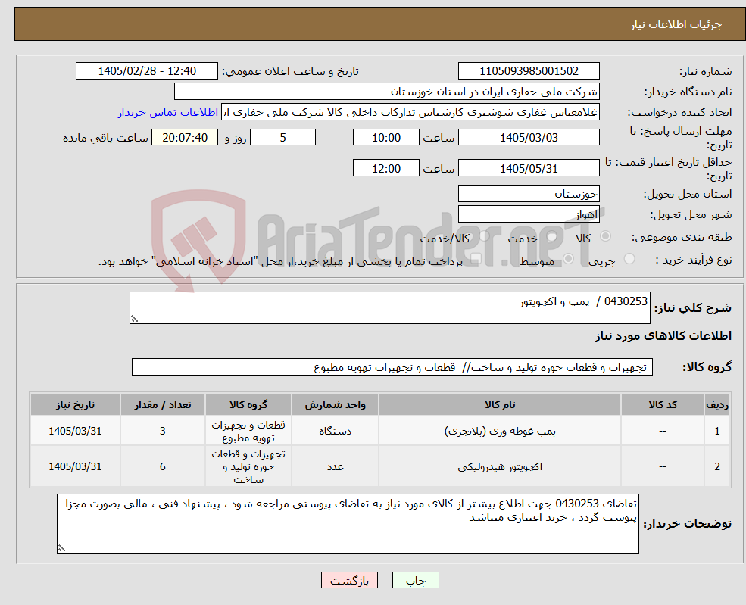Click the واحد شمارش column header

click(335, 405)
